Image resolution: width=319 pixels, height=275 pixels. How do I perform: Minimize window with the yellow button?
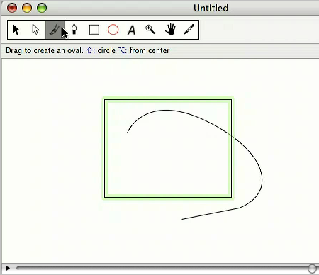point(27,8)
